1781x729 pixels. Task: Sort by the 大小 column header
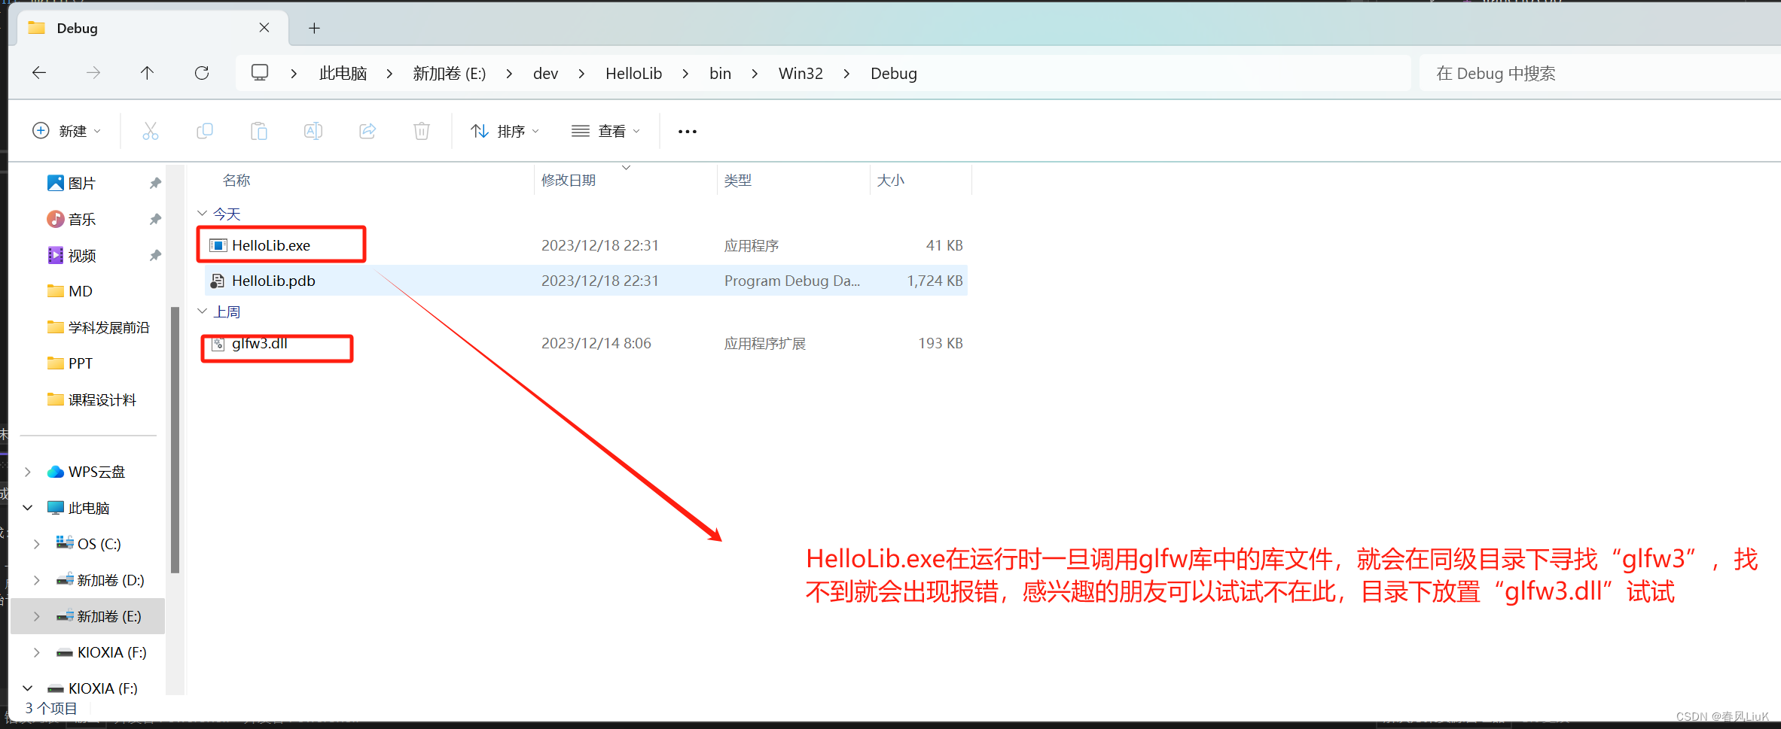pos(890,181)
